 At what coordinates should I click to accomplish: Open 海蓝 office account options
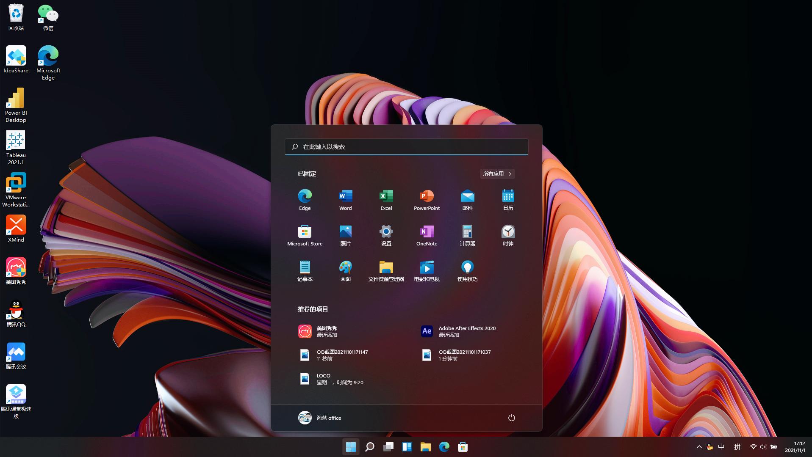pos(320,418)
